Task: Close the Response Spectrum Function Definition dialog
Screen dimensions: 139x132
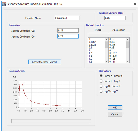Action: coord(135,4)
